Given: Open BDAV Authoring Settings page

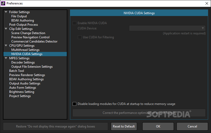Looking at the screenshot, I should [x=27, y=79].
